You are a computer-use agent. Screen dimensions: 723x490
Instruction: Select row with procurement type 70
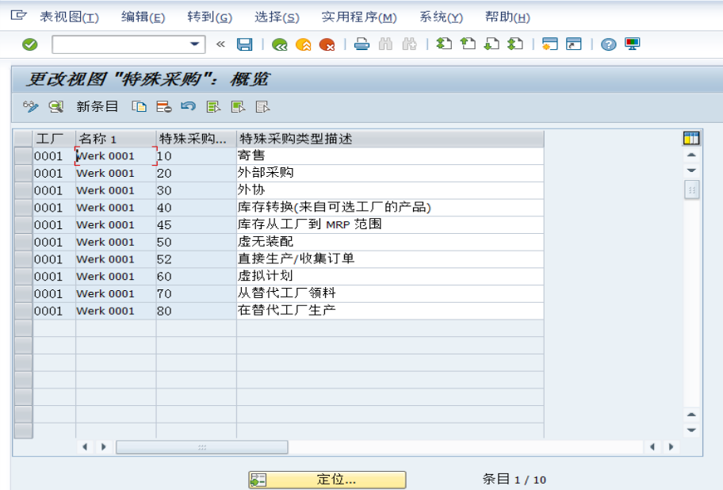(x=23, y=293)
